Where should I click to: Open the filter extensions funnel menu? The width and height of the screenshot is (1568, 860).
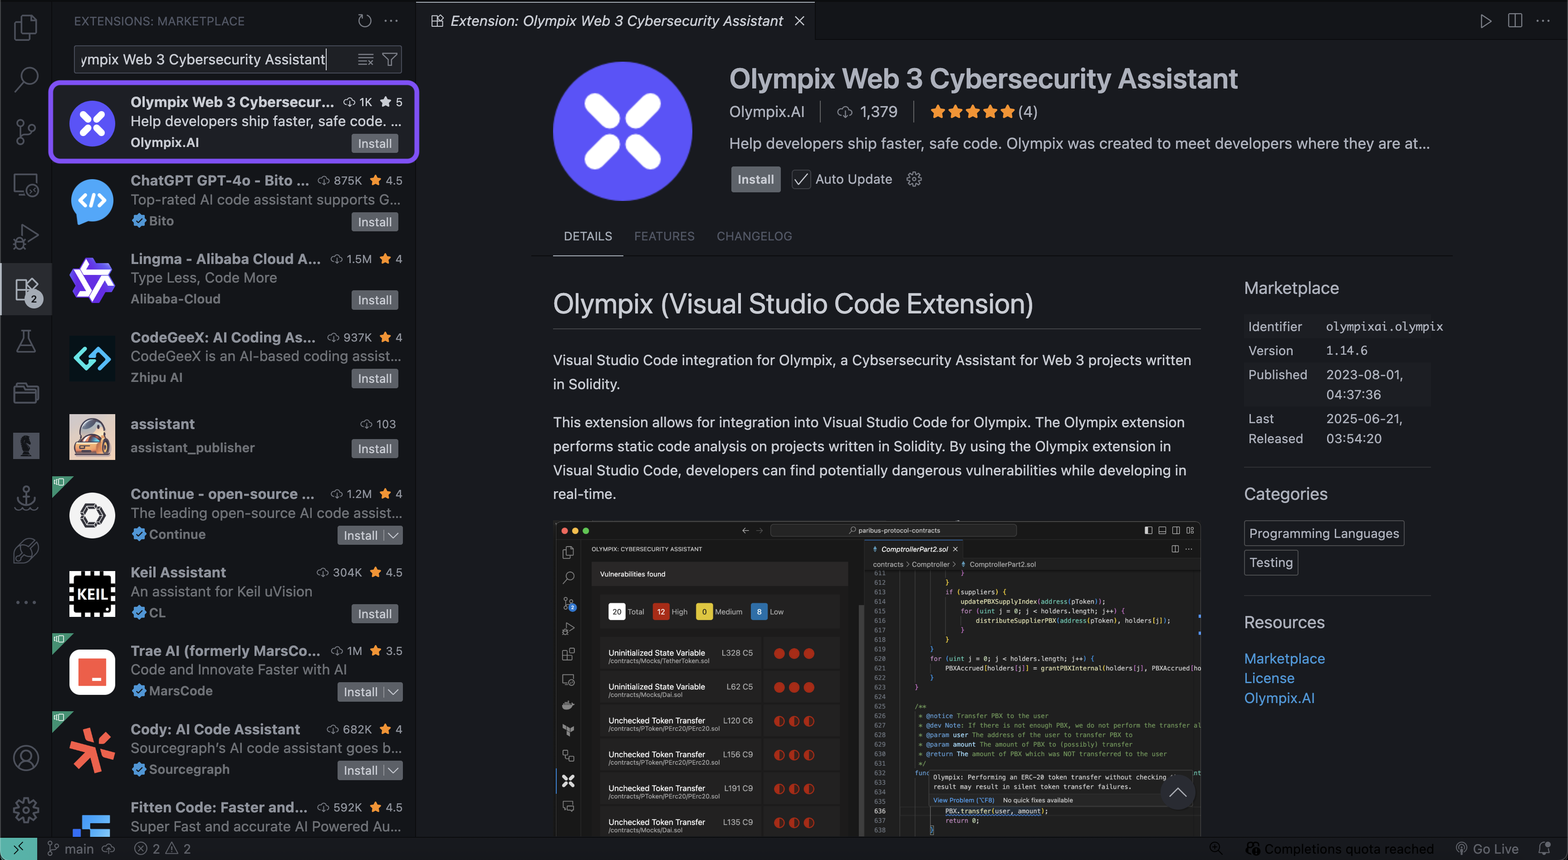[390, 59]
